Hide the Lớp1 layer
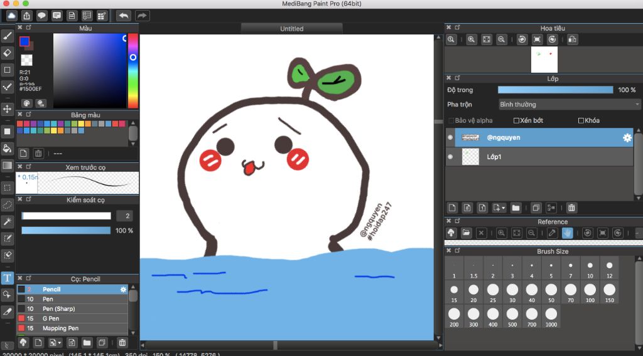The width and height of the screenshot is (643, 356). coord(450,157)
